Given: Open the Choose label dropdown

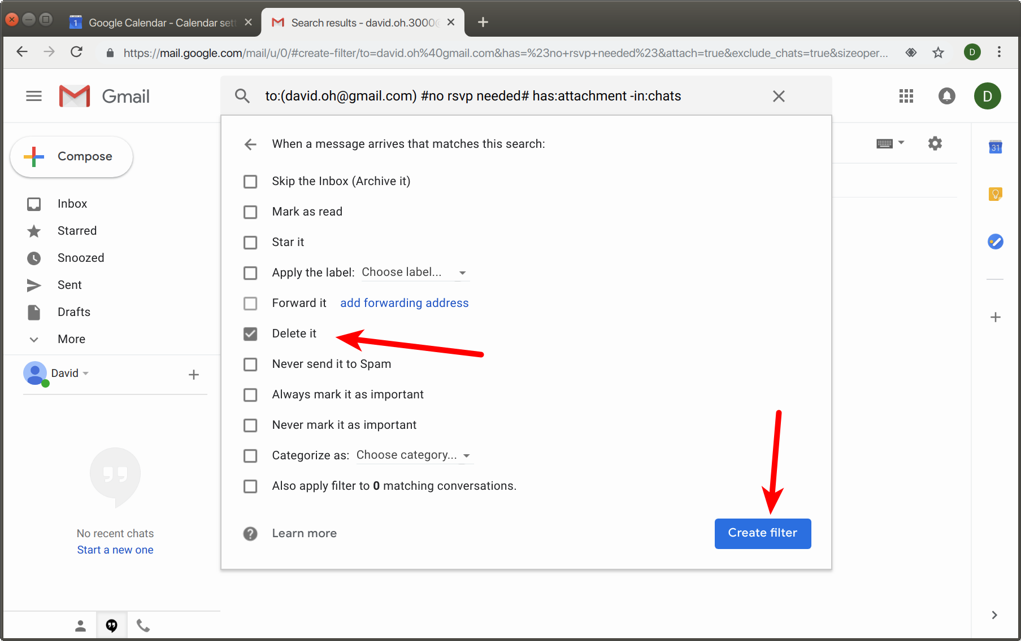Looking at the screenshot, I should tap(415, 273).
